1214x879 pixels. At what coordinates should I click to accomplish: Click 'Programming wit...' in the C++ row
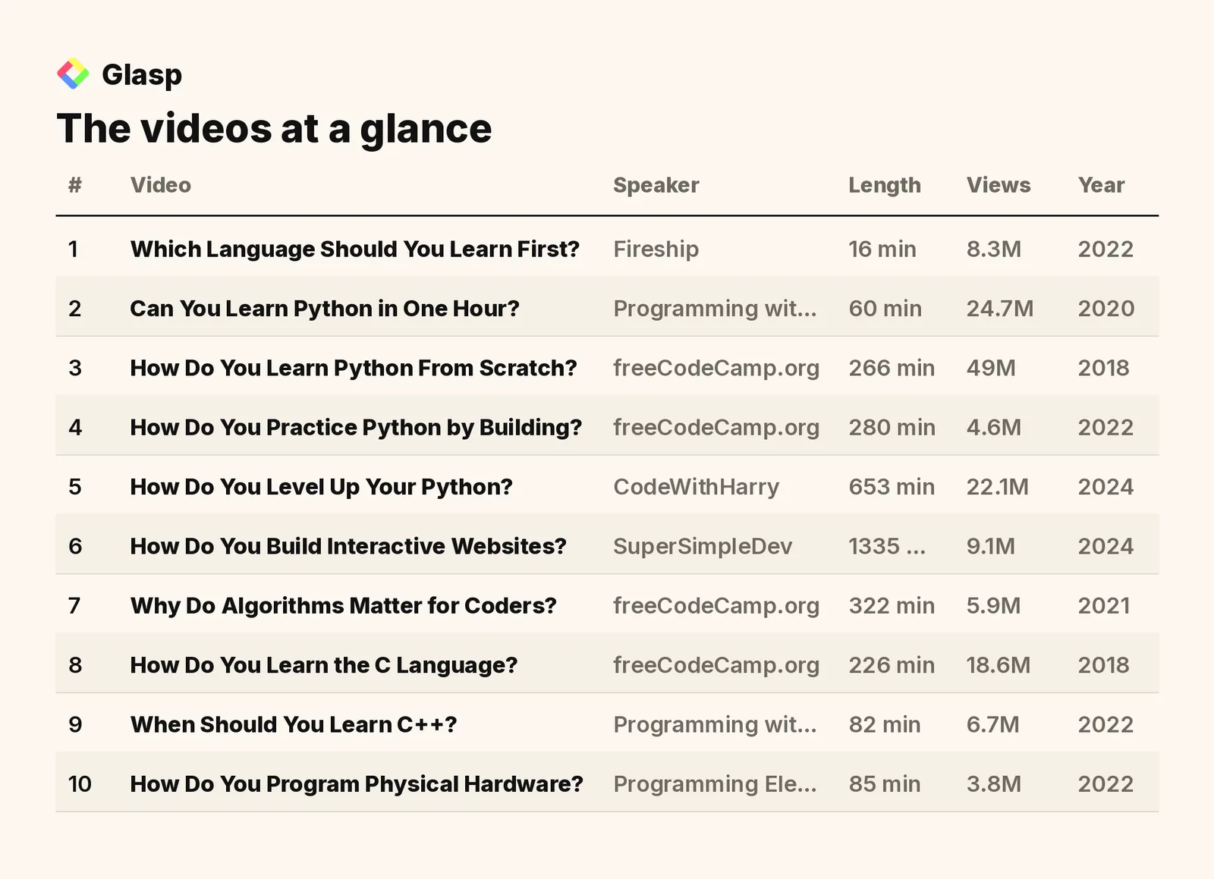coord(716,724)
